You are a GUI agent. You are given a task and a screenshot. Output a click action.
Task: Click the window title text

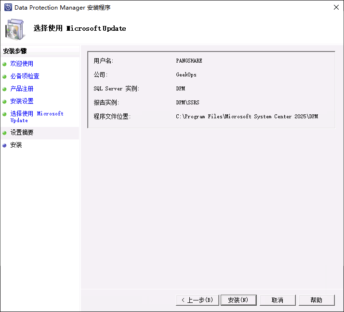63,7
